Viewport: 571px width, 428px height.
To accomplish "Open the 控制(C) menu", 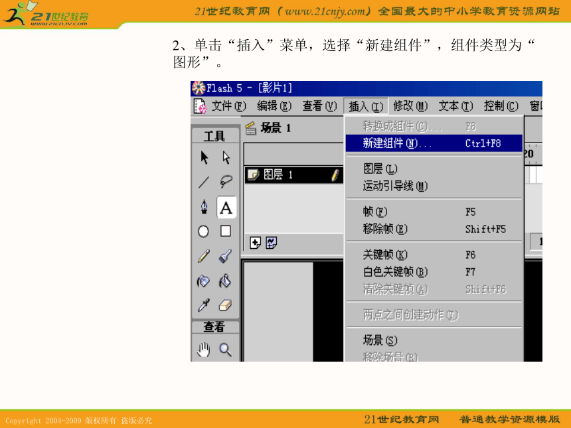I will tap(501, 106).
